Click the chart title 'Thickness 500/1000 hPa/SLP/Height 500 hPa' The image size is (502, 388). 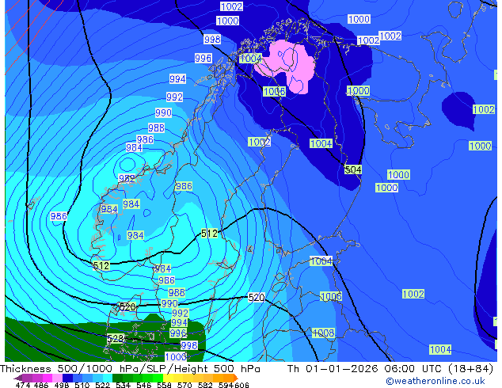(130, 369)
